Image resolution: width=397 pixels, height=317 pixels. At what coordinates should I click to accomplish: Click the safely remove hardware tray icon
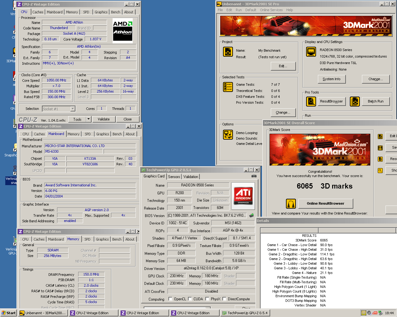click(381, 313)
